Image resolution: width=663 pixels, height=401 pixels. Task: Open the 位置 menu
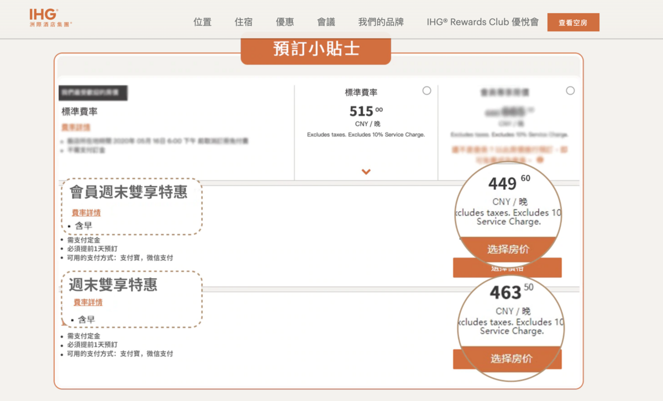coord(202,22)
